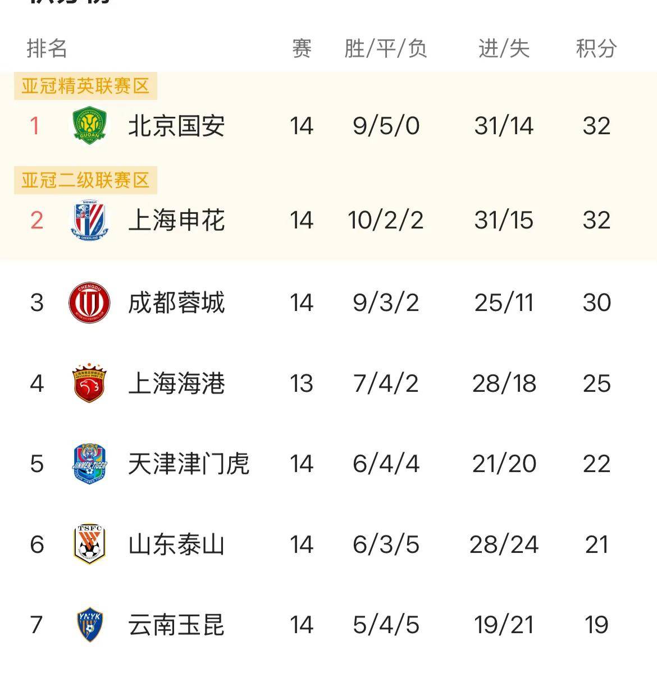Open team page for 上海申花
Viewport: 657px width, 678px height.
176,220
